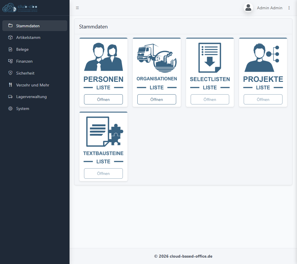Open the Stammdaten menu entry

pos(35,26)
